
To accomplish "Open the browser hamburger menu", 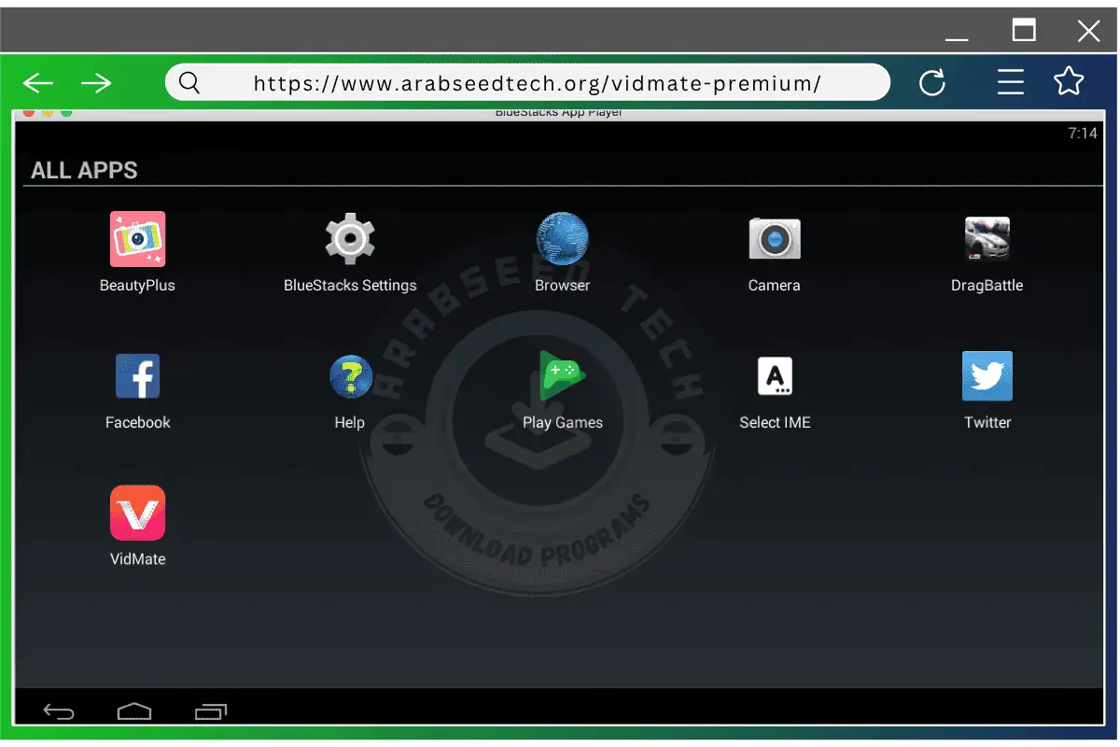I will (x=1011, y=82).
